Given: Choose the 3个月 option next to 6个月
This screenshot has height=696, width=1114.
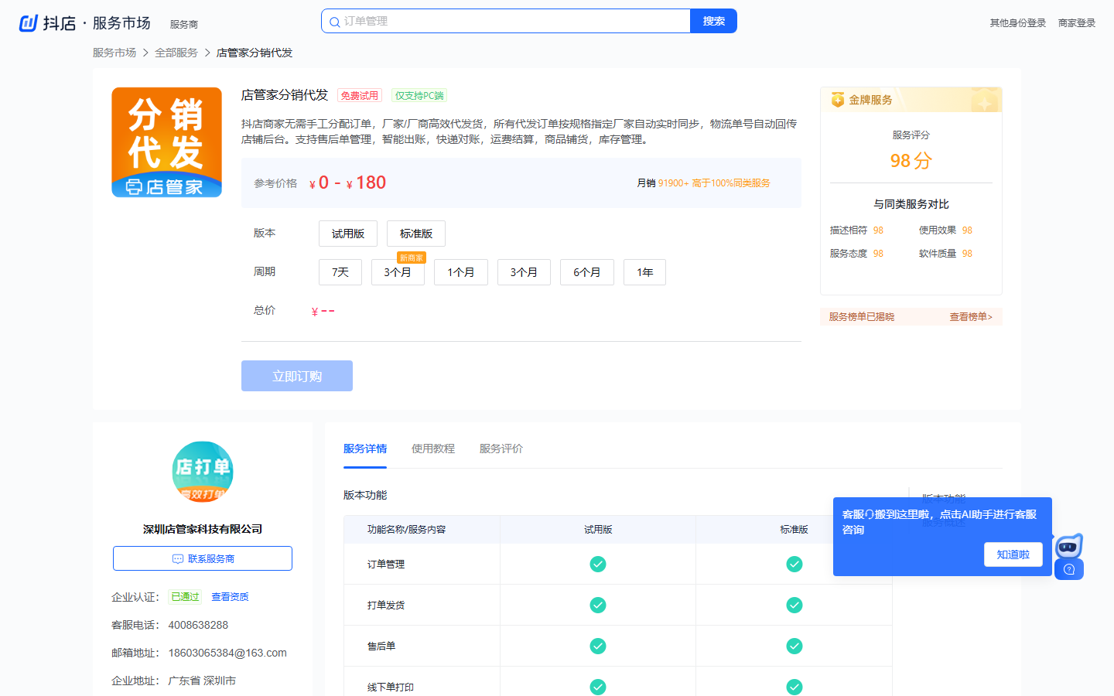Looking at the screenshot, I should [x=524, y=272].
